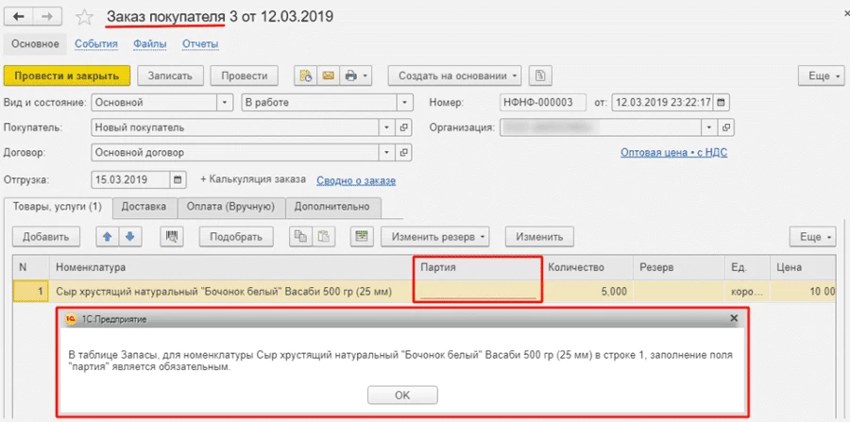This screenshot has height=422, width=850.
Task: Add document to favorites with star icon
Action: pyautogui.click(x=84, y=18)
